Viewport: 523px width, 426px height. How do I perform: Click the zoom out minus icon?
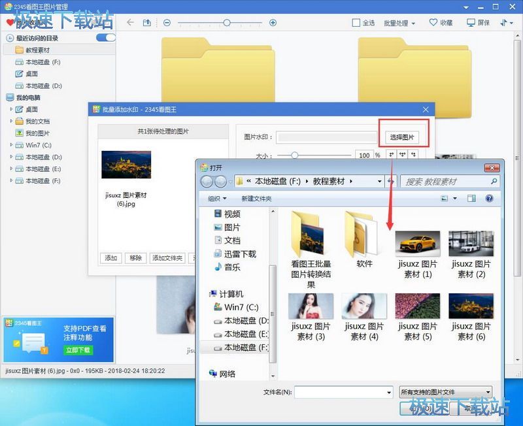click(x=167, y=23)
